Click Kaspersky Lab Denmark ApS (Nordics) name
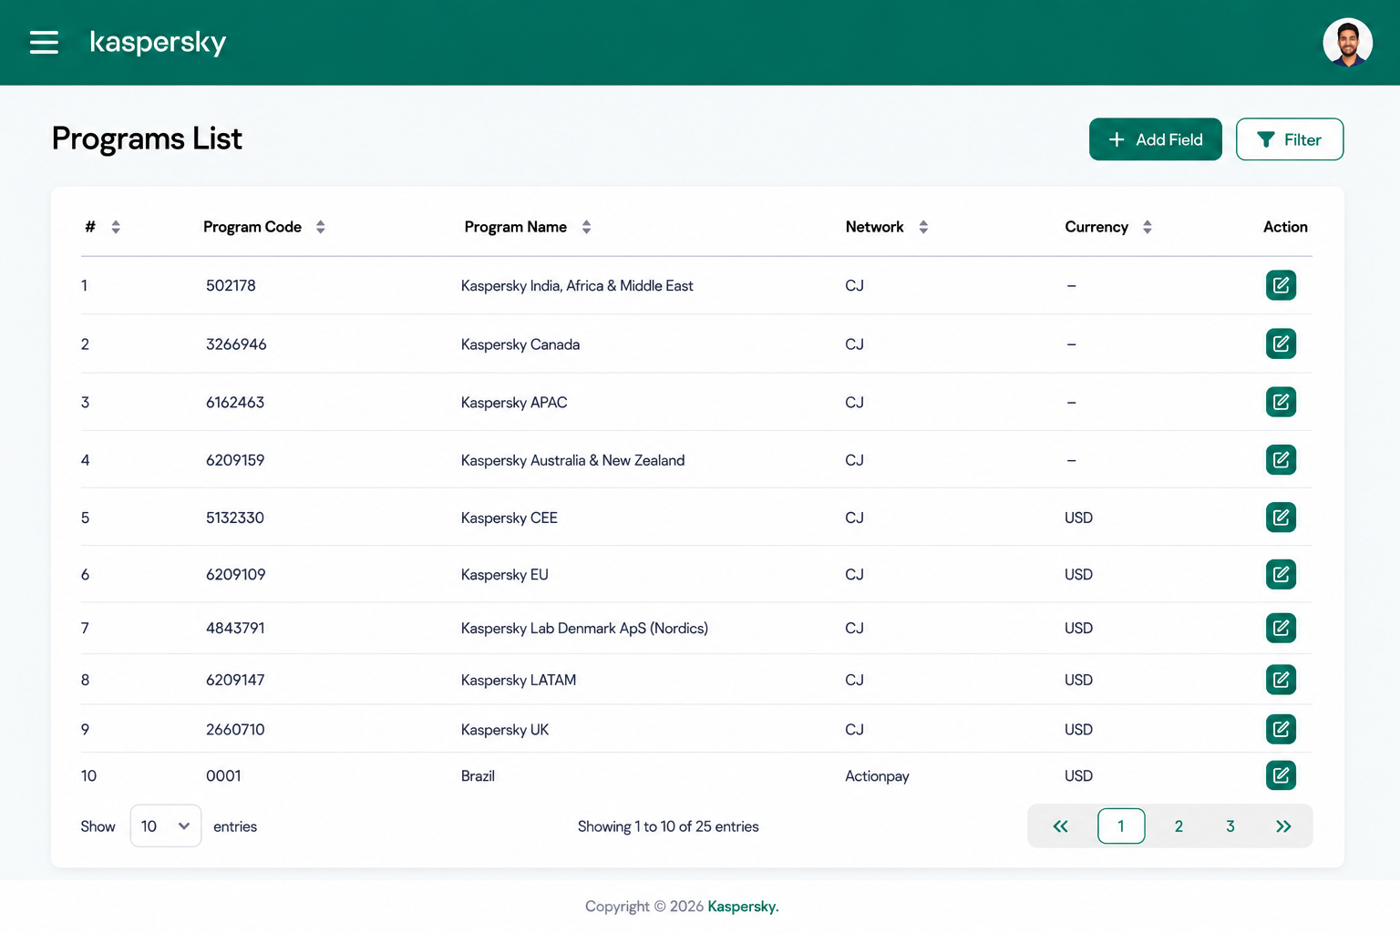1400x933 pixels. [x=584, y=629]
